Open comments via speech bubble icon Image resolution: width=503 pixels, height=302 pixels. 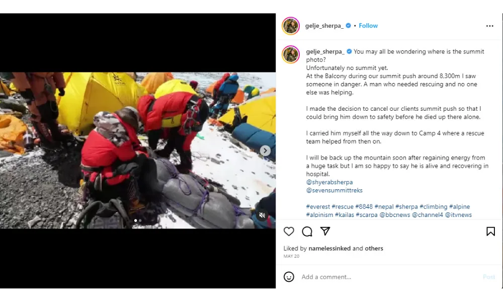pos(307,232)
